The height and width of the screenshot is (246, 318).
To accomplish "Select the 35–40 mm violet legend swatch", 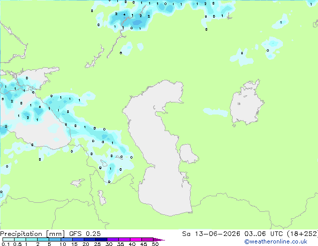I will (x=124, y=239).
